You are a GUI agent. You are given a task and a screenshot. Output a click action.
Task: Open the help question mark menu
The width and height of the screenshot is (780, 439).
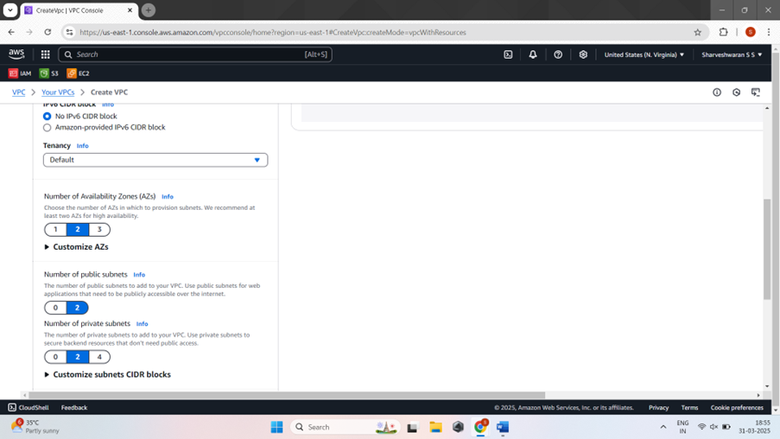pos(558,54)
